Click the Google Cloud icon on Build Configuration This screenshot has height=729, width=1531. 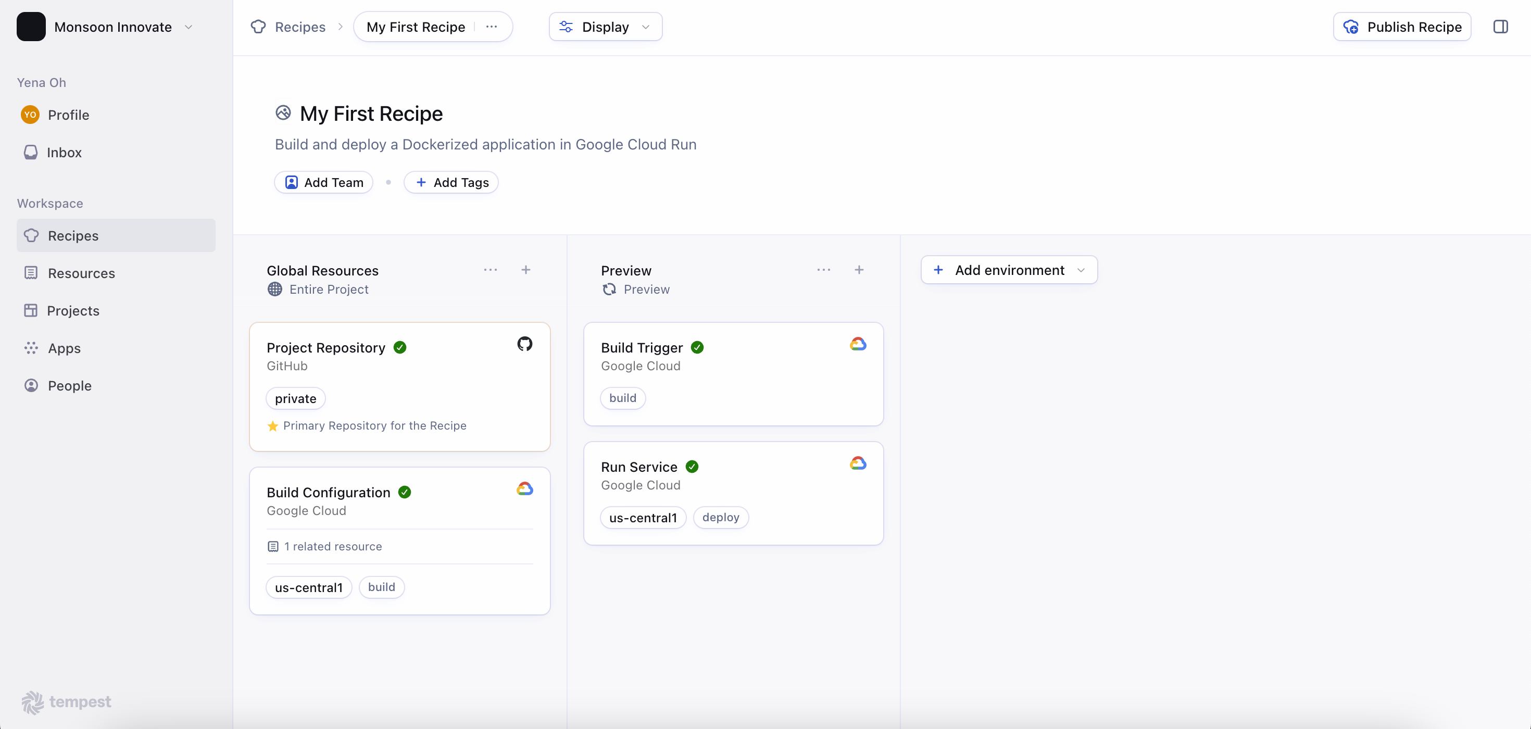pos(524,489)
